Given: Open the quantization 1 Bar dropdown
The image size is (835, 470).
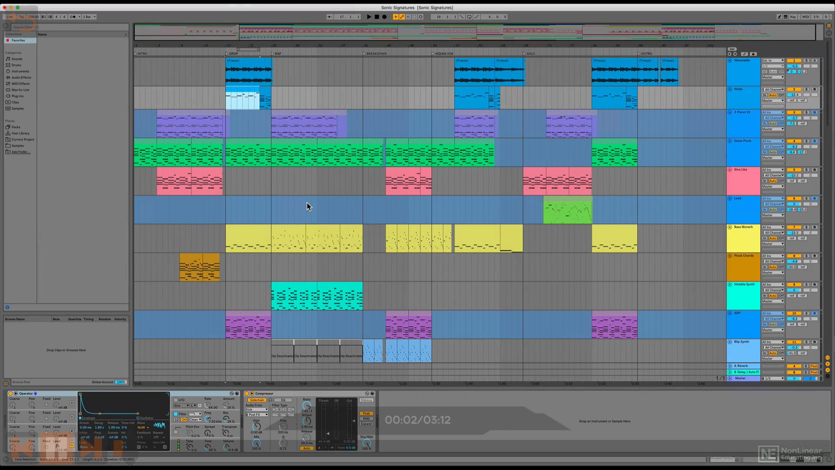Looking at the screenshot, I should pos(89,17).
